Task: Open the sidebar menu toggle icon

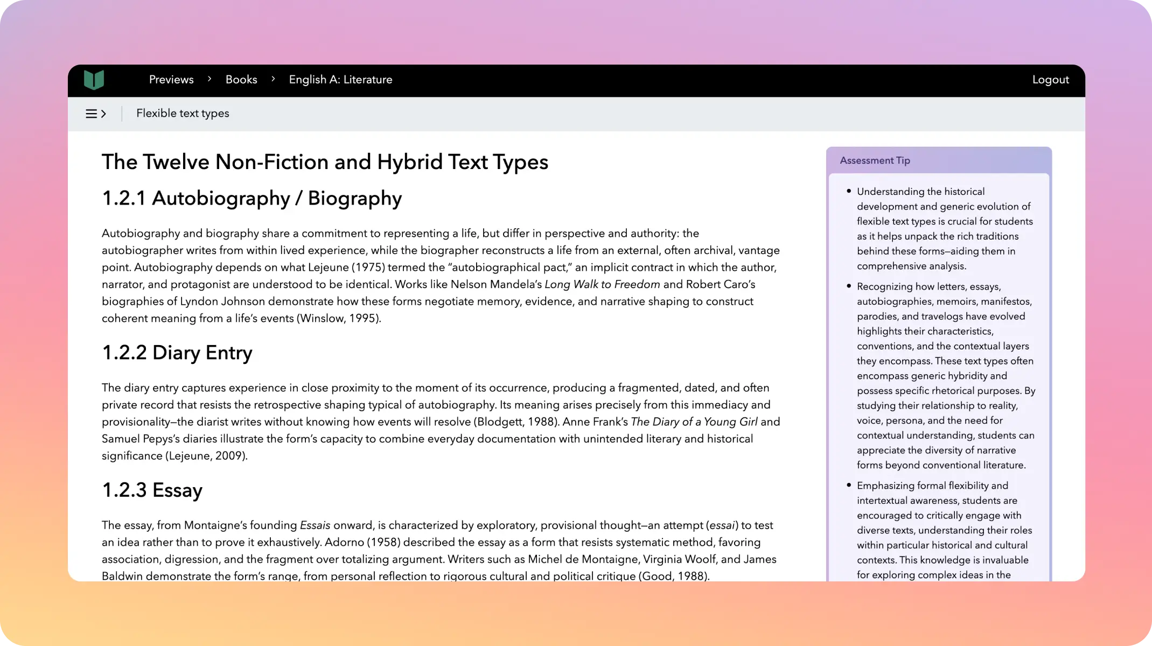Action: tap(96, 114)
